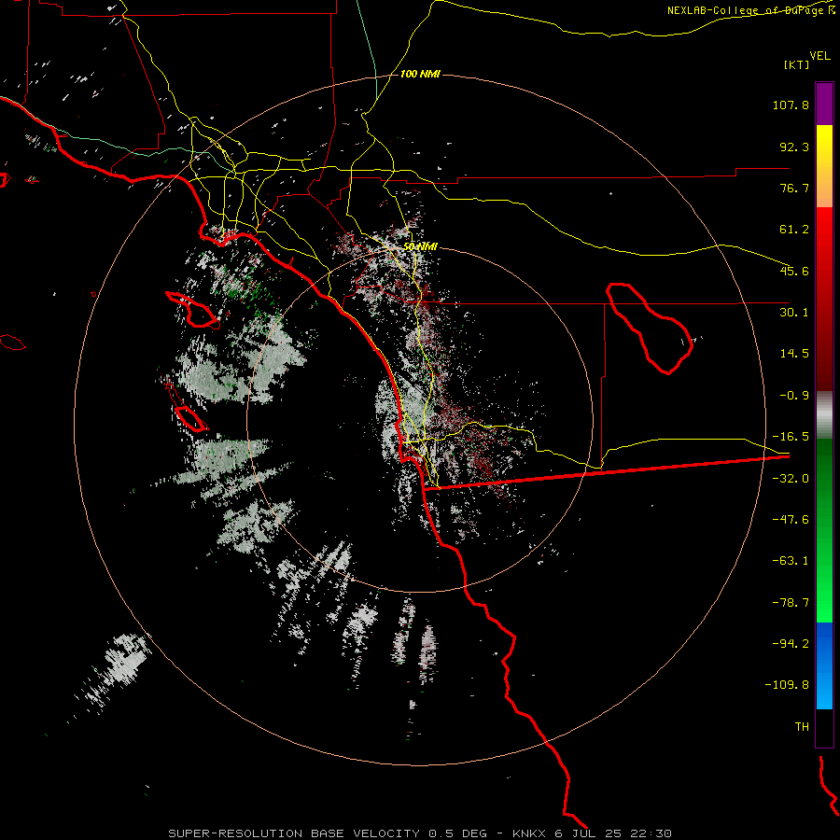Click the green segment of the velocity scale
Viewport: 840px width, 840px height.
click(824, 530)
